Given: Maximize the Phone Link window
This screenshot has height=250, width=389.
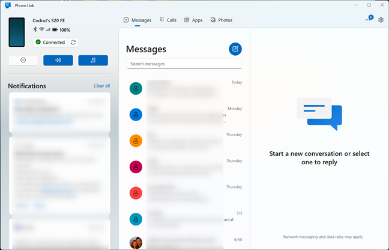Looking at the screenshot, I should (x=369, y=5).
